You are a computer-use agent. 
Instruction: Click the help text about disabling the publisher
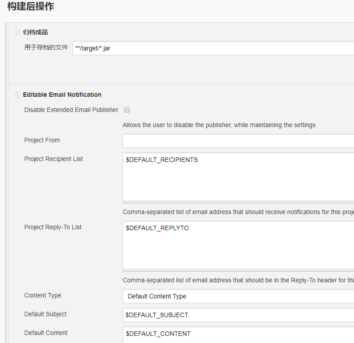pos(219,125)
